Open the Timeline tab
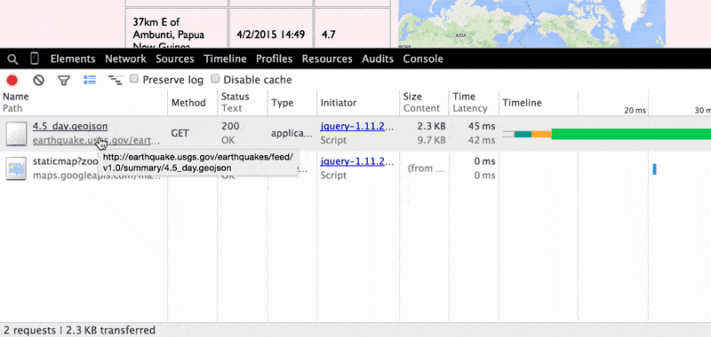The height and width of the screenshot is (337, 711). 226,59
